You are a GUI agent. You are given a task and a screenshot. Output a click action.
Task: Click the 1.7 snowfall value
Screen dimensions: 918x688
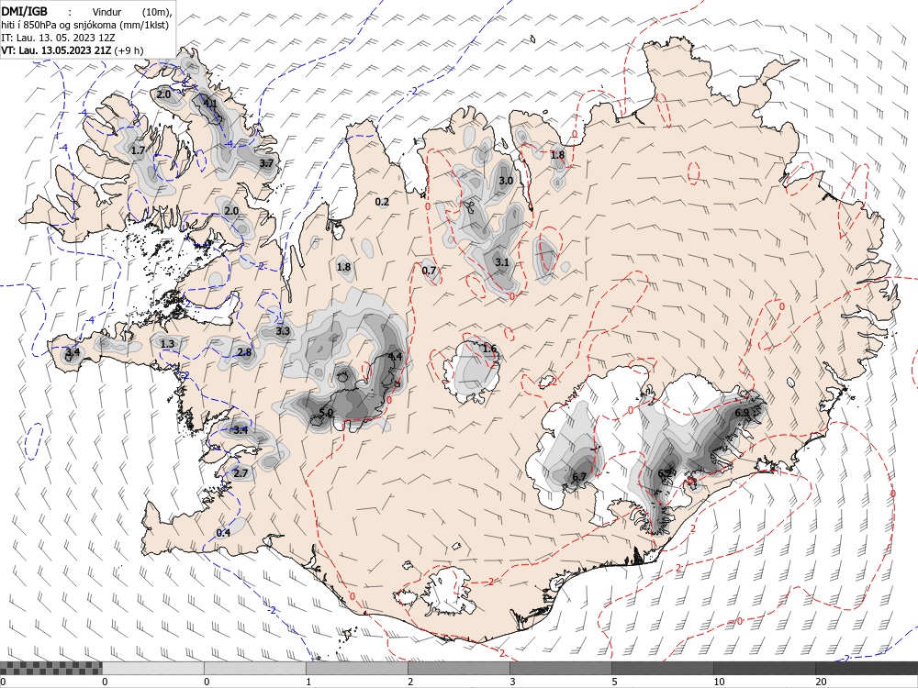coord(138,151)
